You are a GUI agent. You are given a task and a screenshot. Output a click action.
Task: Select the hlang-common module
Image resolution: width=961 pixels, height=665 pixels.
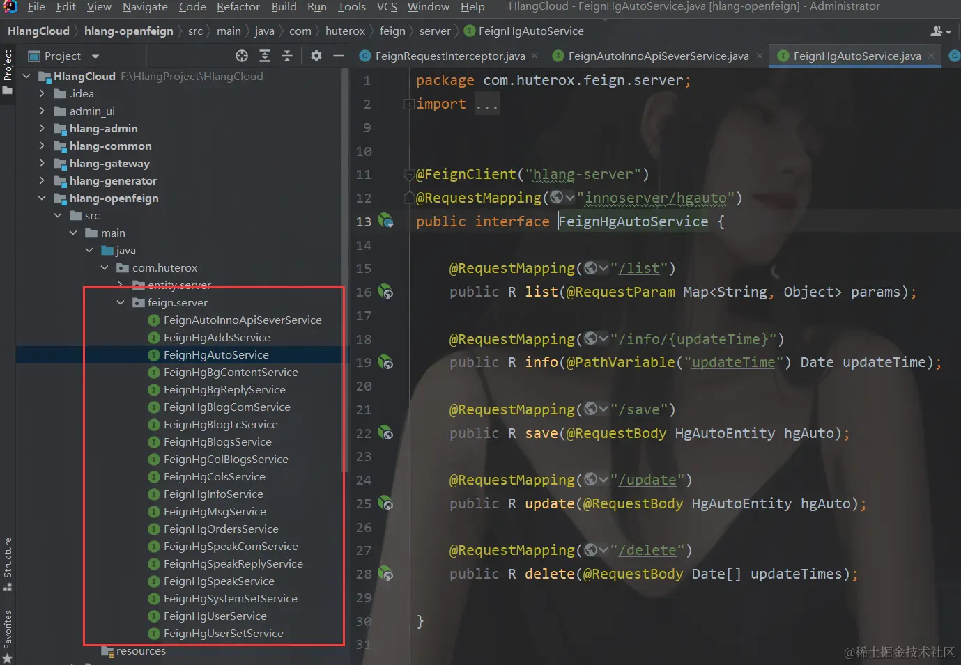click(110, 146)
